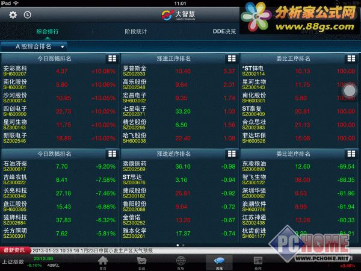Select 七星电子 SZ002371 row

179,111
